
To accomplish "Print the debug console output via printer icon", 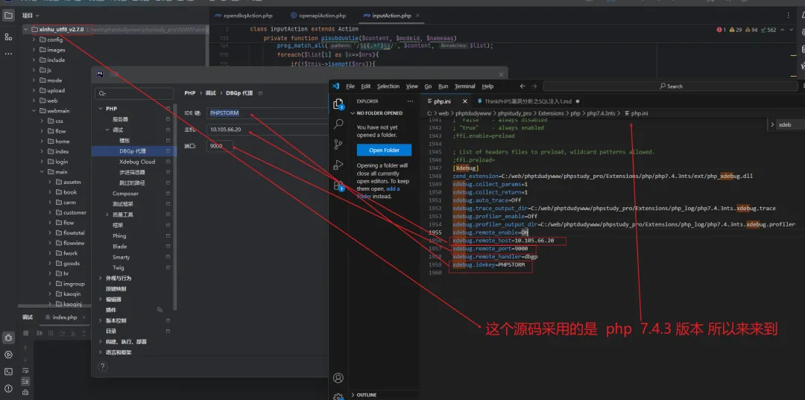I will [x=25, y=393].
